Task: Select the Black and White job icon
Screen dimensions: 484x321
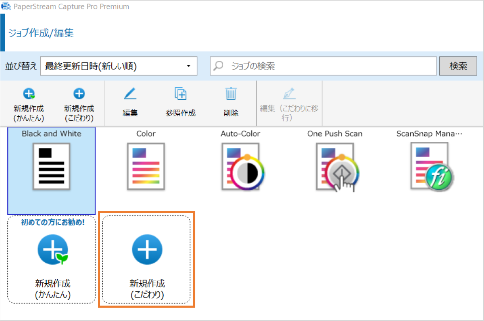Action: tap(52, 166)
